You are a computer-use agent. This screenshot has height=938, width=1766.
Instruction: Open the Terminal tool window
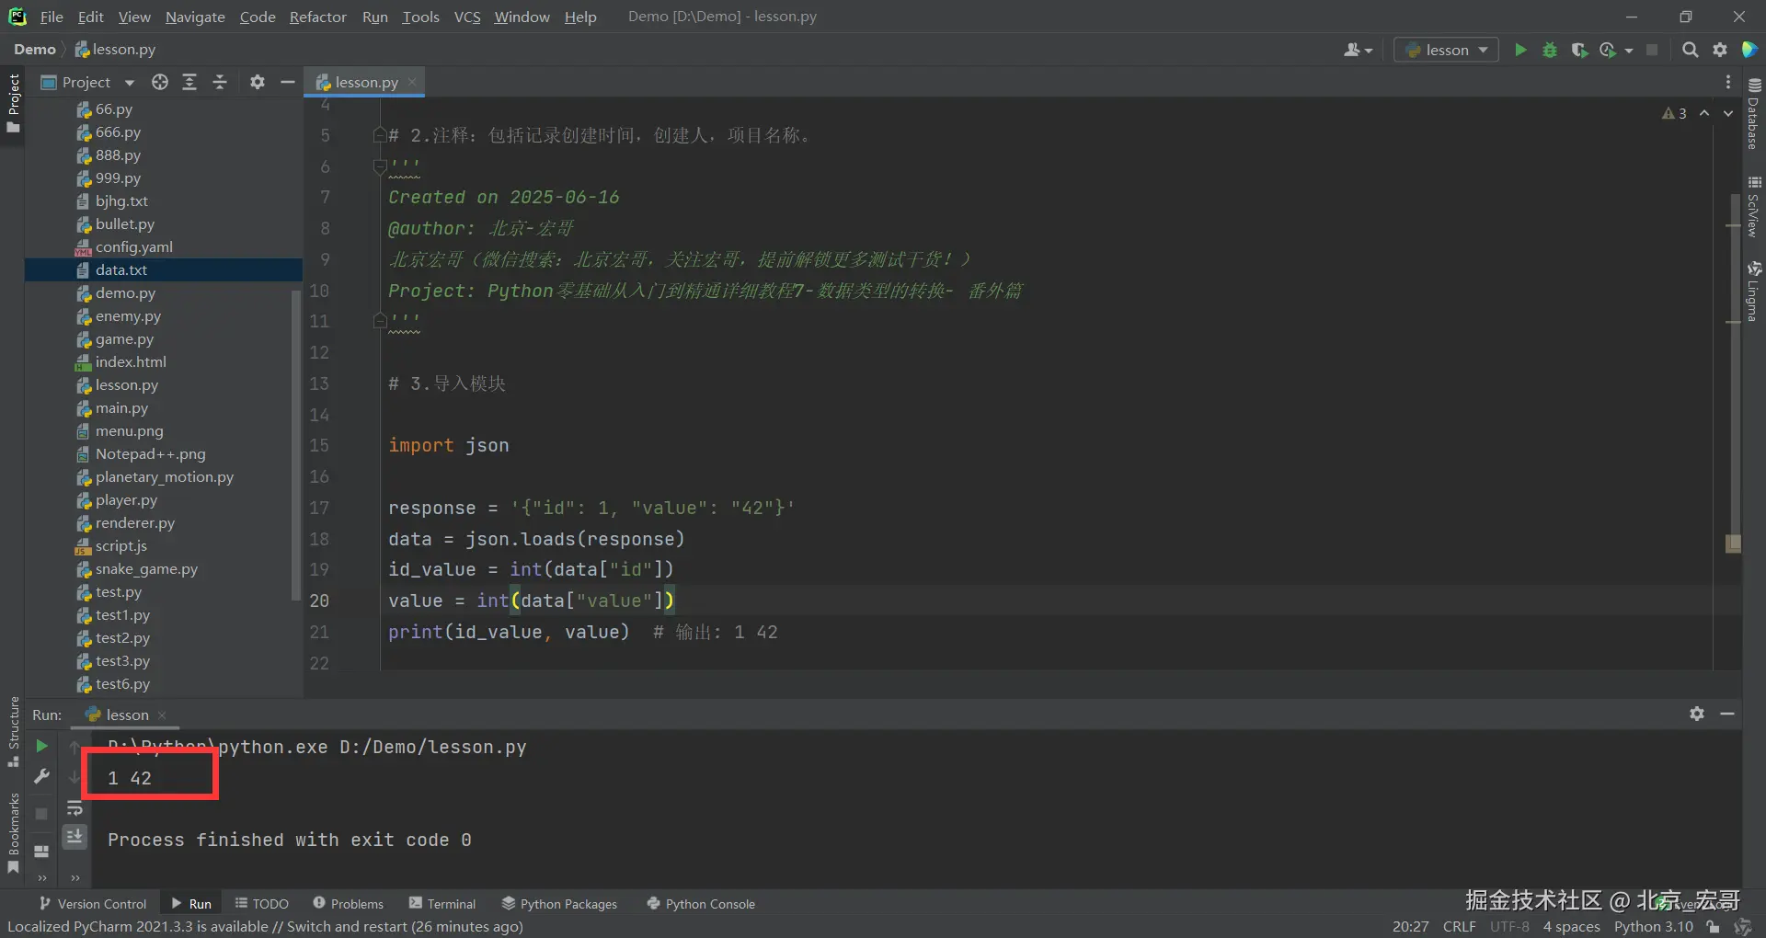(x=442, y=904)
